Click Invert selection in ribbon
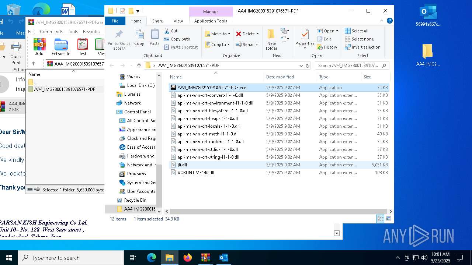472x265 pixels. click(362, 47)
